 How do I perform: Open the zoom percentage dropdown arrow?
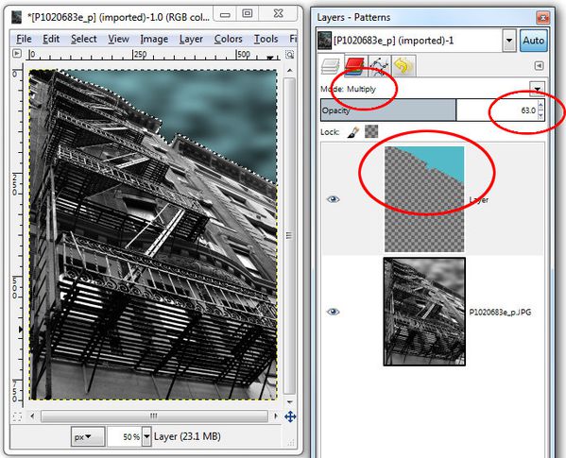click(146, 436)
